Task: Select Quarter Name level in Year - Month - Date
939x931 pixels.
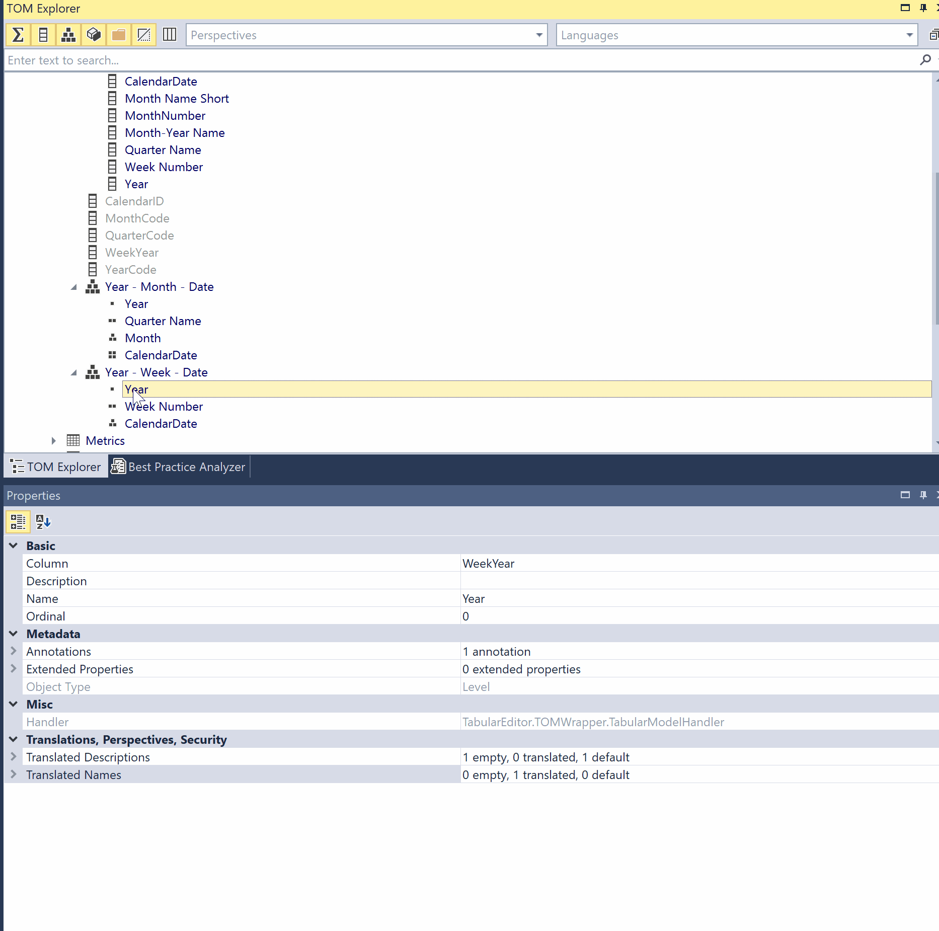Action: tap(163, 321)
